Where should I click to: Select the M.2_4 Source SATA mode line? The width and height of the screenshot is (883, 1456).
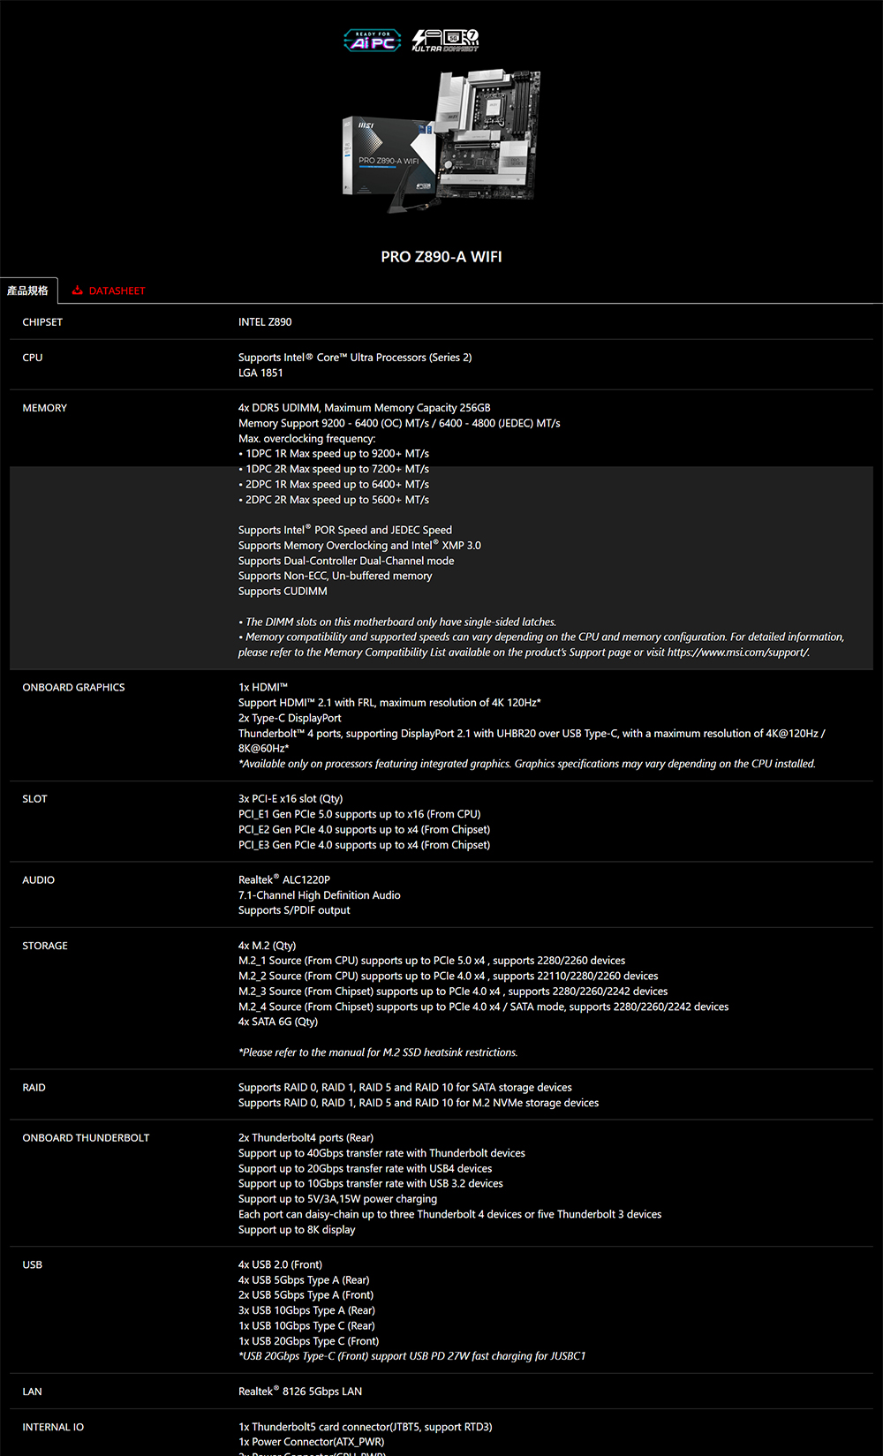[484, 1007]
